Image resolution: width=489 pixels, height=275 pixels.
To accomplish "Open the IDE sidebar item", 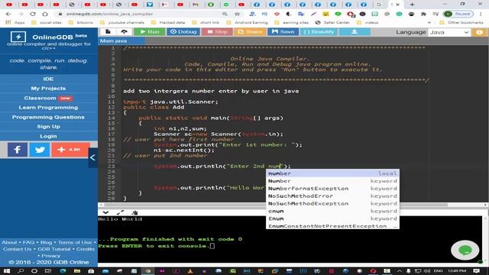I will (48, 79).
